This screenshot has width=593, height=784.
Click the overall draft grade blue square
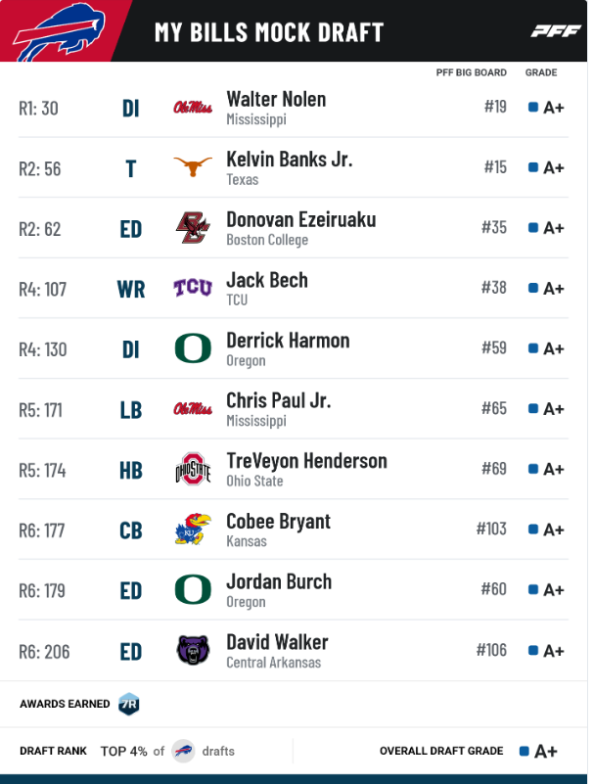[x=524, y=751]
